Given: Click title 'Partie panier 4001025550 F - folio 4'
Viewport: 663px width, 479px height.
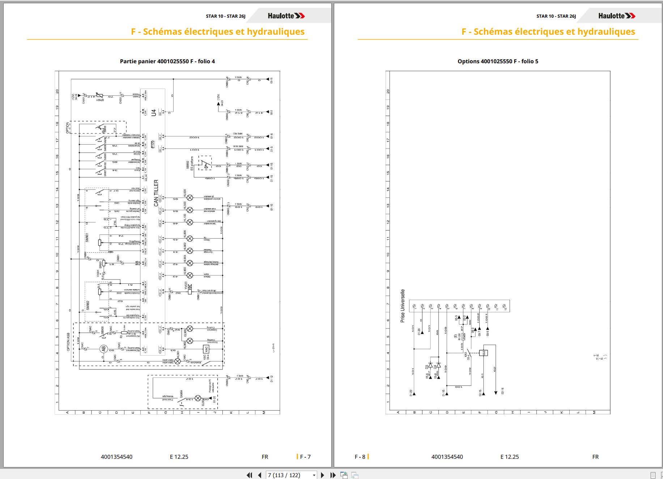Looking at the screenshot, I should [167, 61].
